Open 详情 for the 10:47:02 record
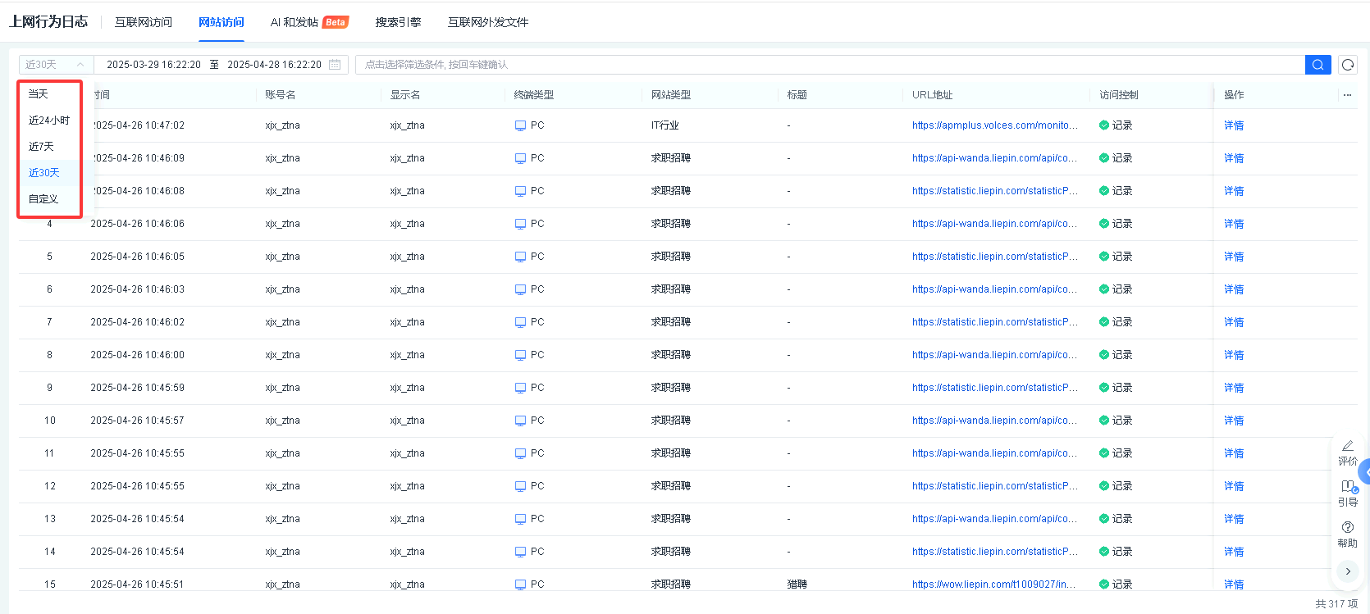 (x=1234, y=125)
